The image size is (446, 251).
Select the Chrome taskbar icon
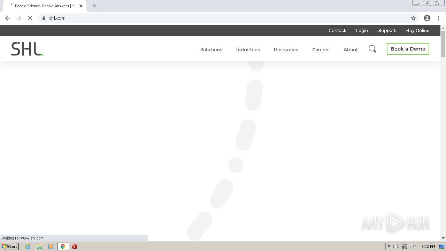pyautogui.click(x=63, y=246)
